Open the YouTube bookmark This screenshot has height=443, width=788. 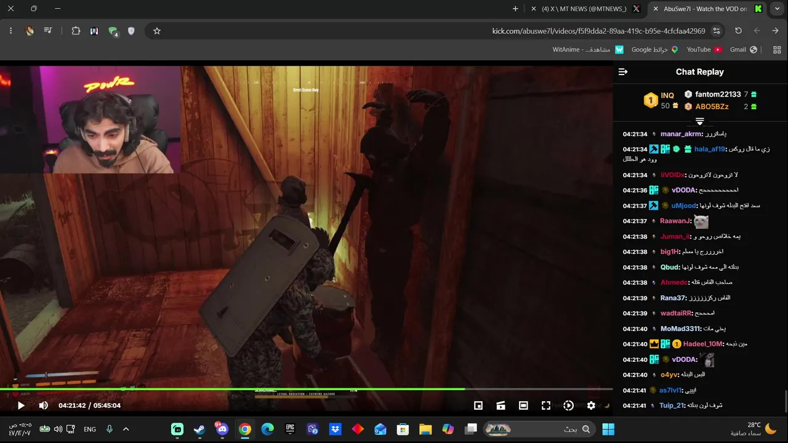704,49
